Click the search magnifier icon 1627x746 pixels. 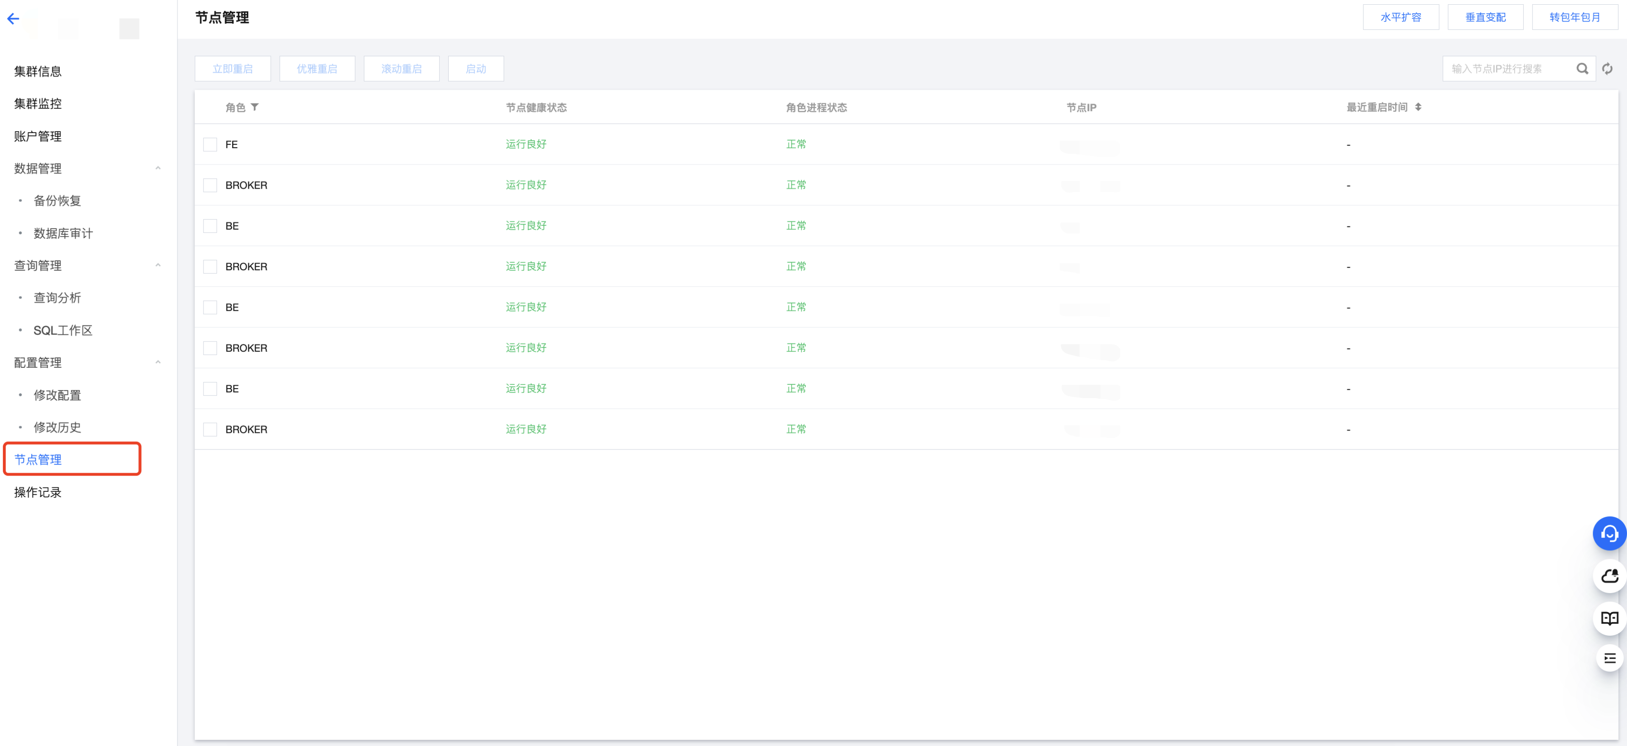point(1582,69)
